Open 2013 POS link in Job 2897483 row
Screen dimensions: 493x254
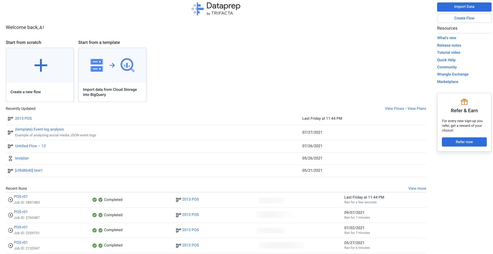pyautogui.click(x=190, y=200)
